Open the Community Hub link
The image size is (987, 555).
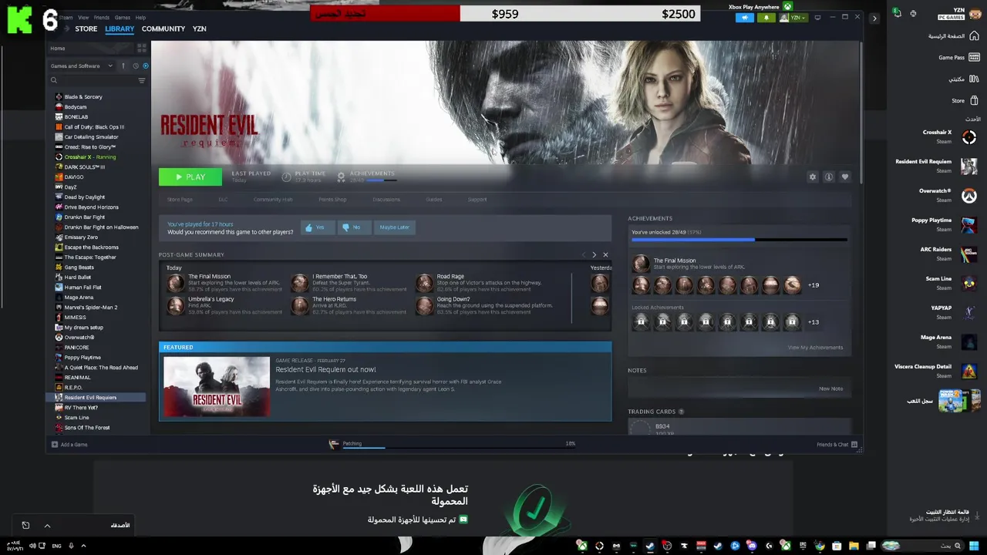tap(273, 200)
